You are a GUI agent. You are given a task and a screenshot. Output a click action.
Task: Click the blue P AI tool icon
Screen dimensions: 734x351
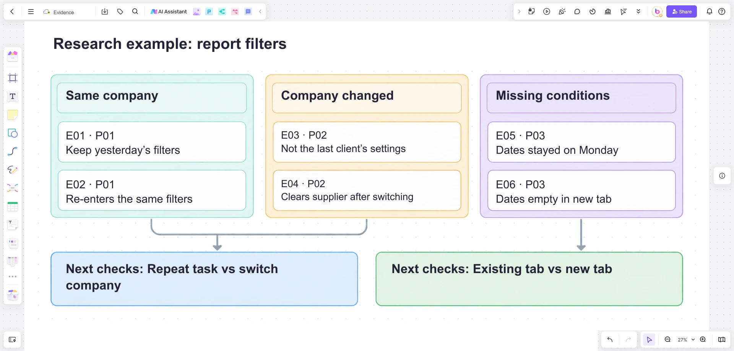(209, 11)
